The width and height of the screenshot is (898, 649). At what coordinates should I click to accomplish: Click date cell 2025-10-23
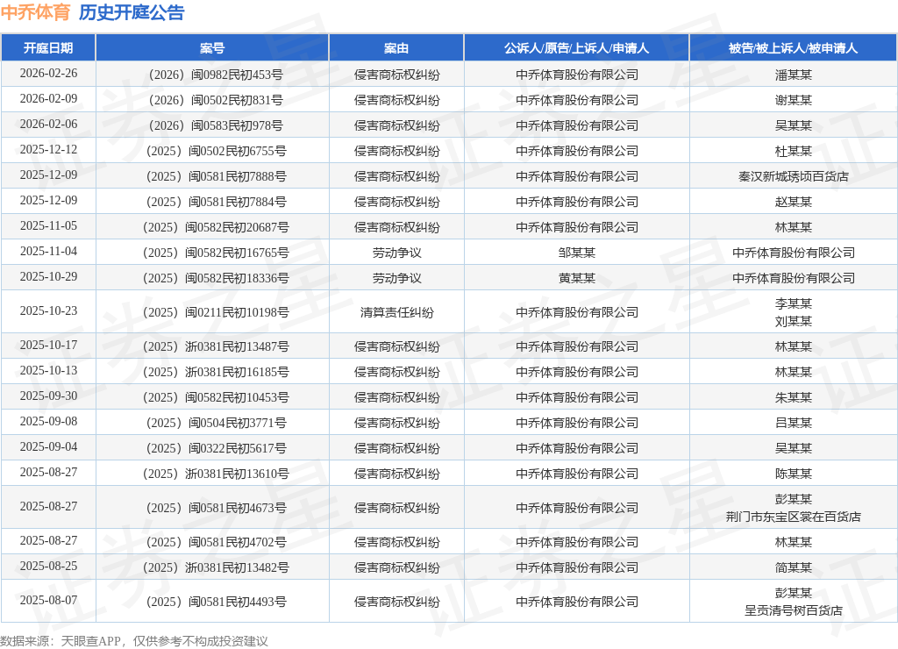coord(48,311)
